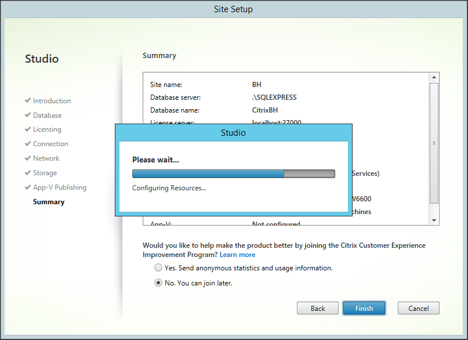Screen dimensions: 468x340
Task: Click the checkmark icon next to App-V Publishing
Action: (x=28, y=187)
